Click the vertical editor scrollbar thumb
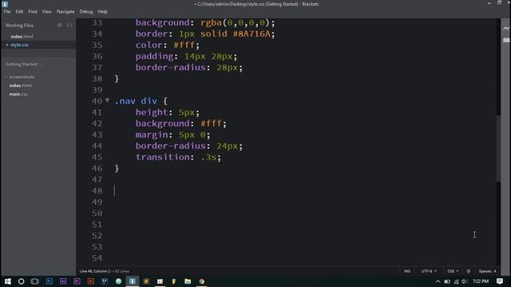The height and width of the screenshot is (287, 511). click(498, 148)
